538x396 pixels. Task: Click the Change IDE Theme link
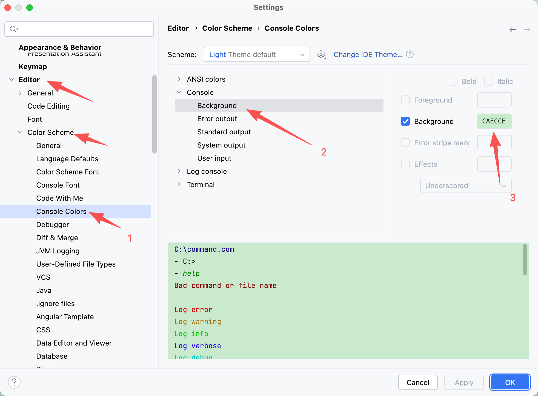click(x=368, y=55)
